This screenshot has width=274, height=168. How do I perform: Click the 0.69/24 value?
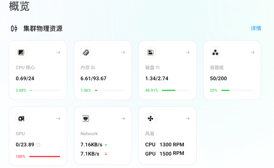click(x=25, y=78)
